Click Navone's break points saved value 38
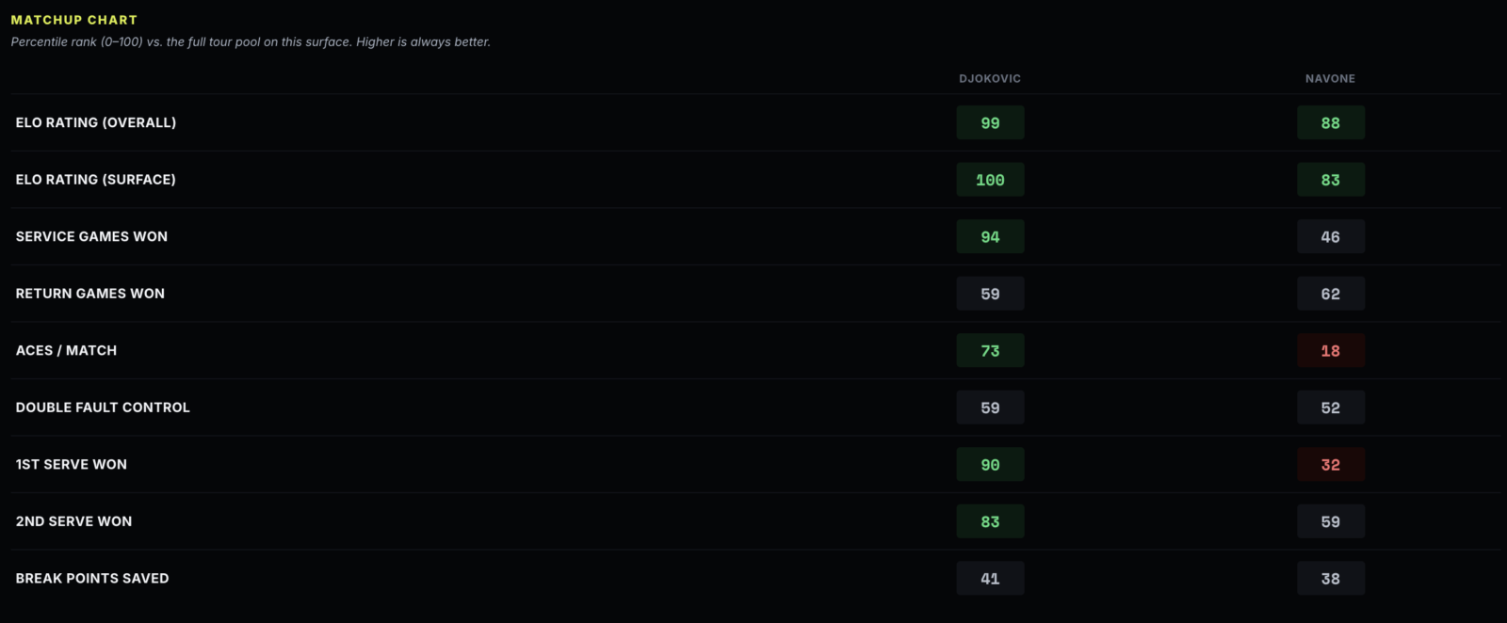 pos(1330,578)
